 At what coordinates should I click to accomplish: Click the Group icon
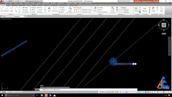click(x=137, y=9)
